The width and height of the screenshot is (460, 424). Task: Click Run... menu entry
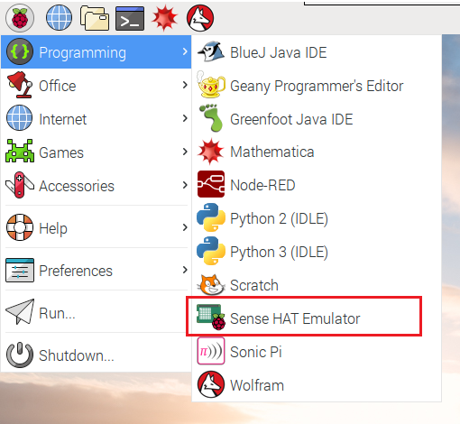(x=97, y=313)
